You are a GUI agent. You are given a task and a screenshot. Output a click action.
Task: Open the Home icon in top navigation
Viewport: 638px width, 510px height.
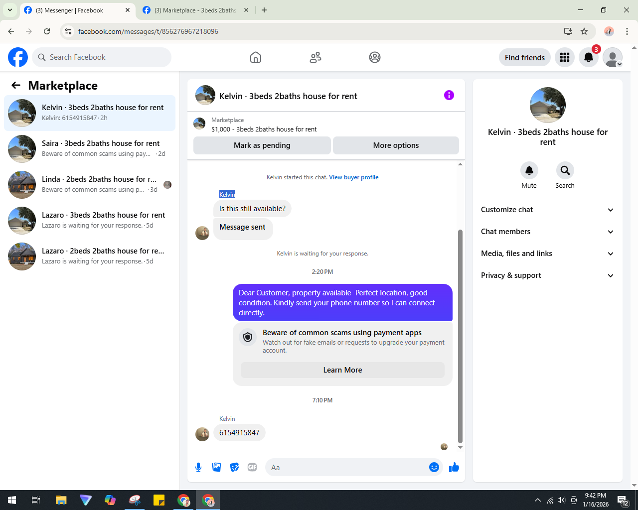(x=256, y=57)
